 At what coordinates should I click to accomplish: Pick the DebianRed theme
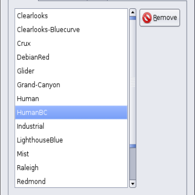pyautogui.click(x=71, y=57)
